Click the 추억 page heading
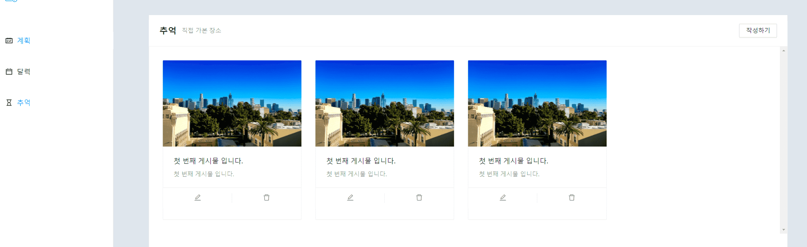This screenshot has height=247, width=807. [x=168, y=31]
